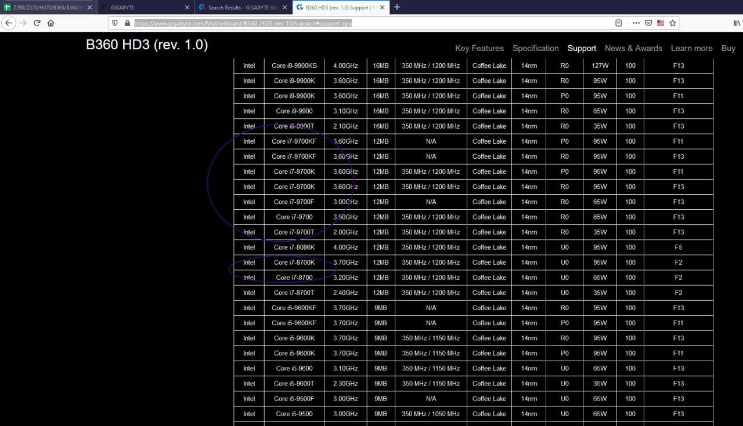Image resolution: width=743 pixels, height=426 pixels.
Task: Switch to the Z390/Z370/H370 spreadsheet tab
Action: coord(48,8)
